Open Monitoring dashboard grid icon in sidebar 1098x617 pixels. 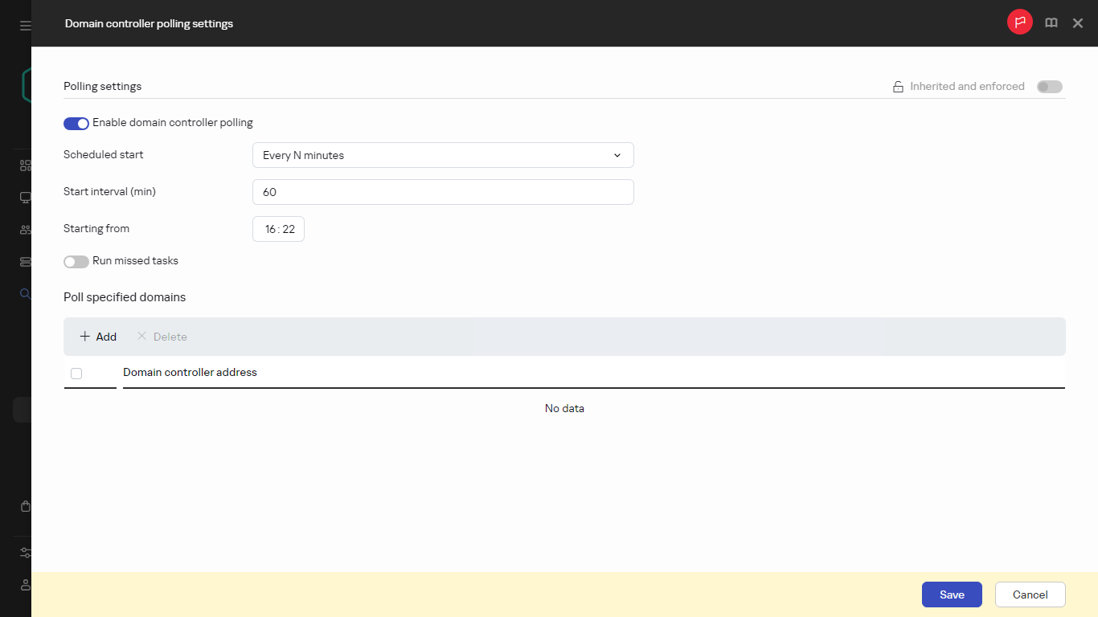point(24,165)
